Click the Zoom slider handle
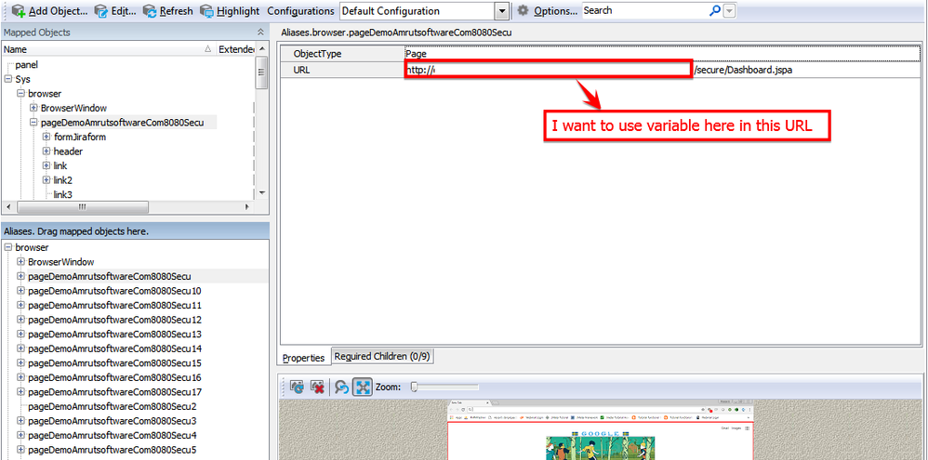 (415, 387)
